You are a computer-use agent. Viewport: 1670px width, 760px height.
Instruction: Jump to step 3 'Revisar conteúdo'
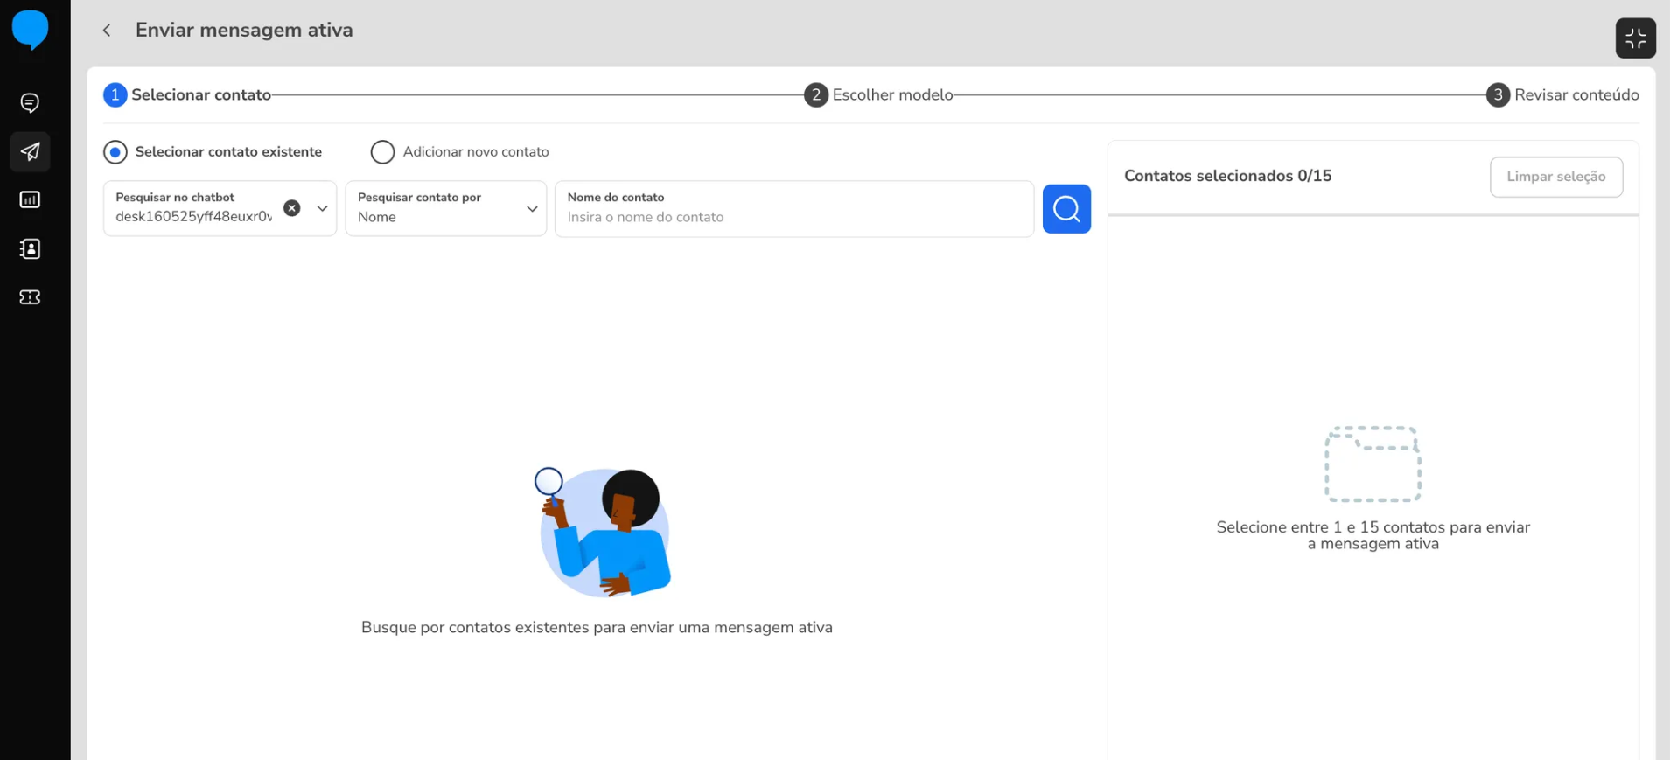[1562, 95]
